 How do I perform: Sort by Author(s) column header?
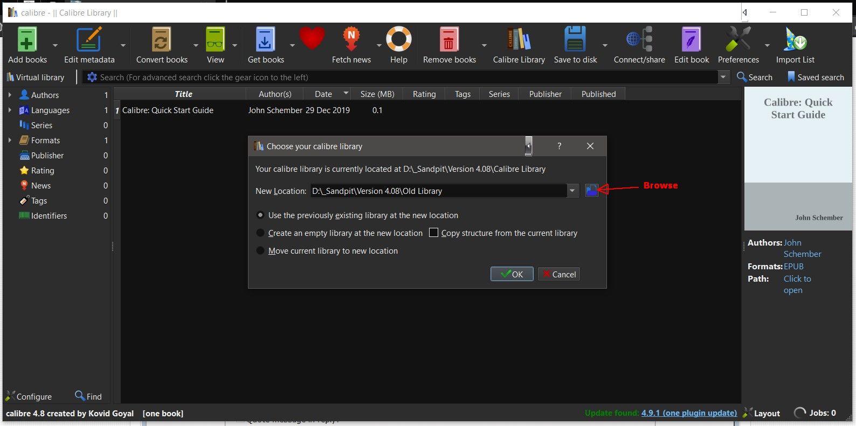275,94
